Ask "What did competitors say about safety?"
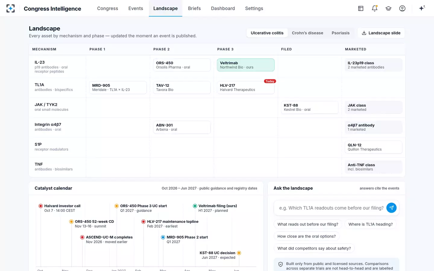This screenshot has width=434, height=271. point(314,248)
